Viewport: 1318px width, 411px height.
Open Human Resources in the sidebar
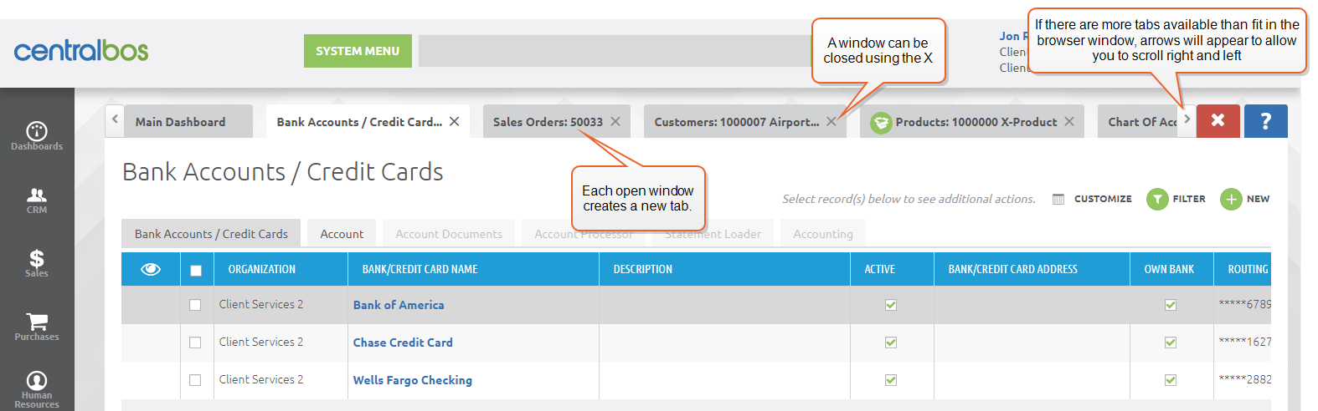click(x=37, y=382)
